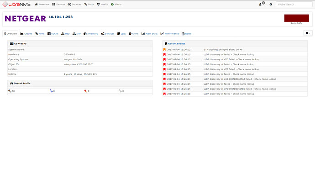Select Operating System value Netgear ProSafe
The image size is (315, 177).
(x=73, y=59)
